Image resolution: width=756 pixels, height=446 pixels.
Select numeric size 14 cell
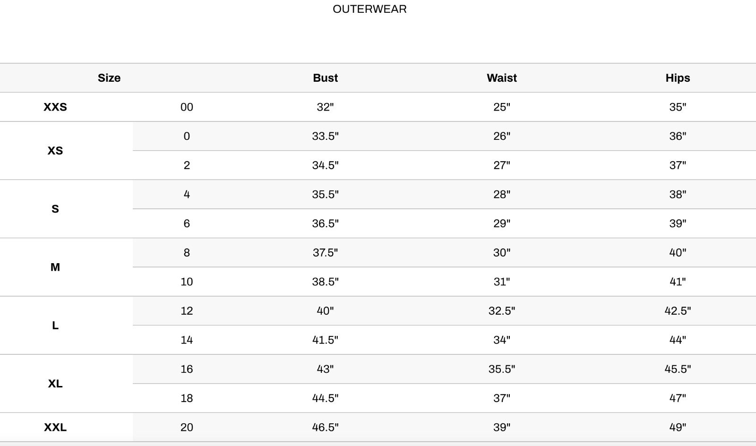pos(187,340)
